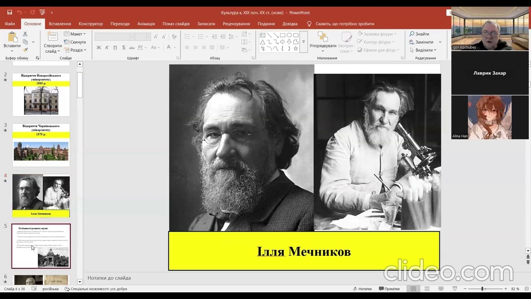Image resolution: width=531 pixels, height=299 pixels.
Task: Toggle strikethrough (abc) formatting
Action: (x=132, y=48)
